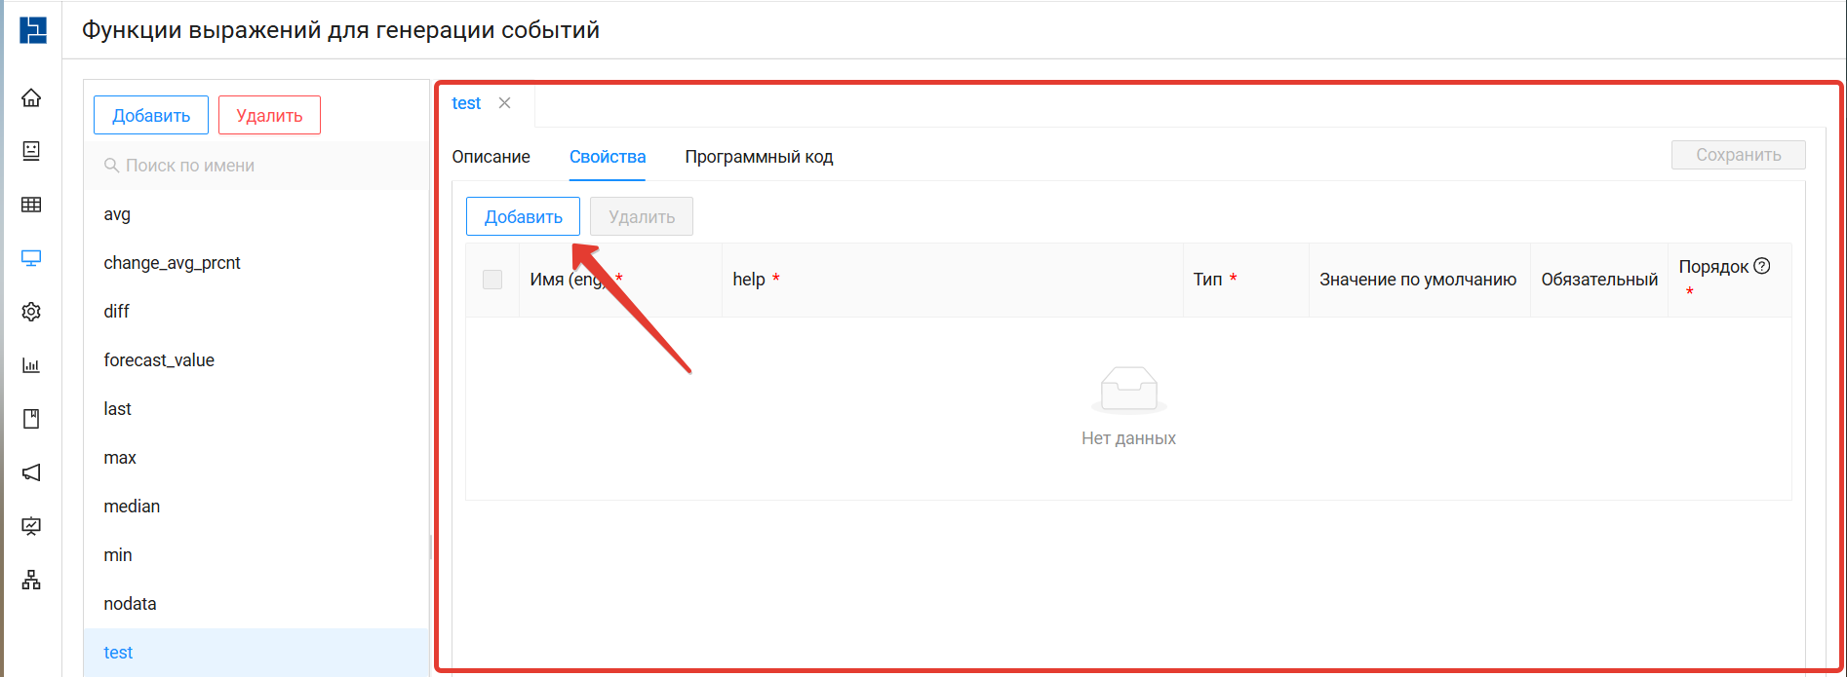Open the table grid sidebar icon

click(x=31, y=205)
